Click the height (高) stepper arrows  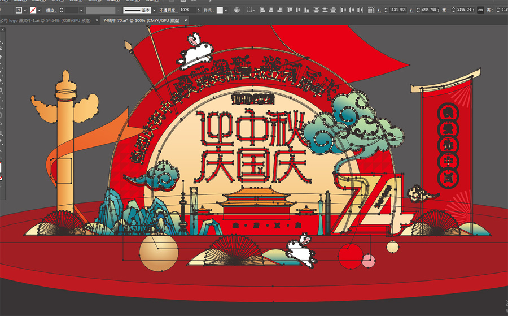[498, 10]
